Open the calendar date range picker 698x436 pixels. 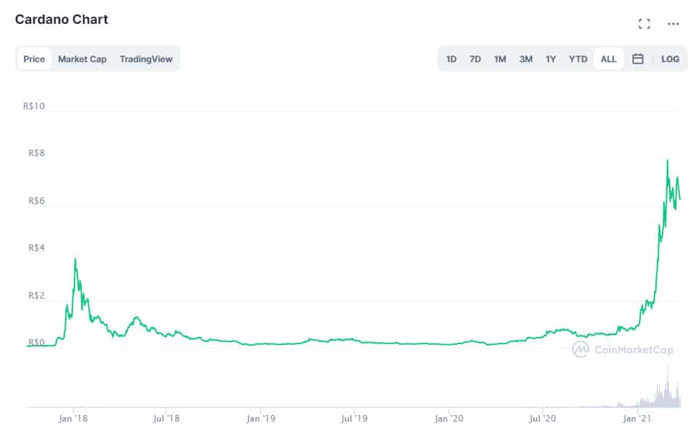point(637,59)
